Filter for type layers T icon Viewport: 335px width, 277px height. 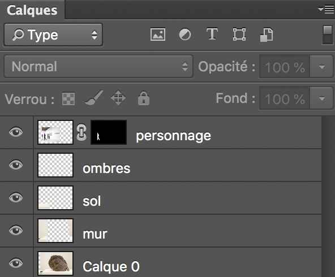[212, 34]
